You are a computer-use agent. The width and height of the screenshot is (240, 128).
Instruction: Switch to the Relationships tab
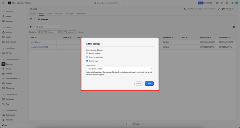[x=81, y=14]
